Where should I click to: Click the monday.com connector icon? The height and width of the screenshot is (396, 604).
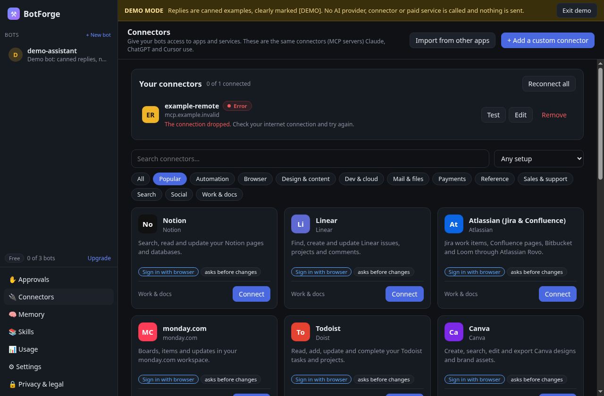coord(148,332)
